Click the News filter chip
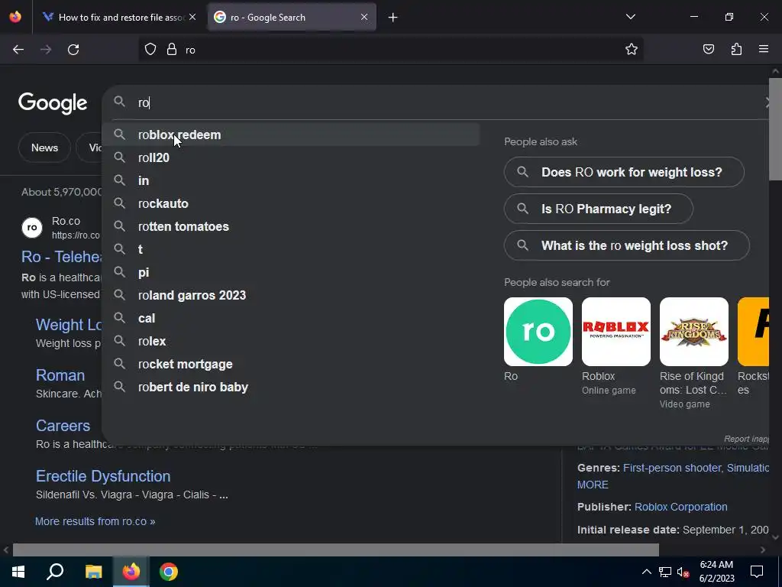The height and width of the screenshot is (587, 782). point(44,148)
